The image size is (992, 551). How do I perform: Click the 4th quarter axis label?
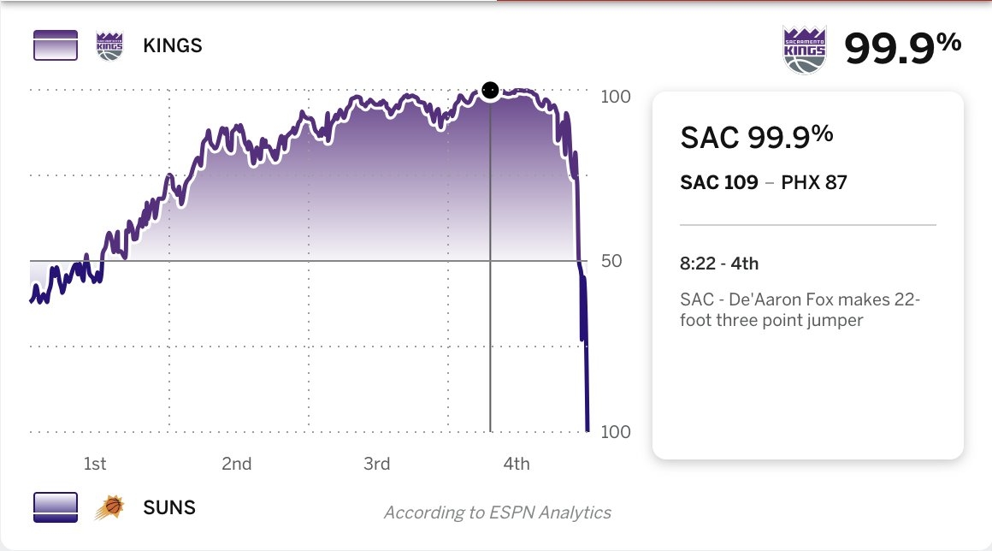[x=517, y=464]
